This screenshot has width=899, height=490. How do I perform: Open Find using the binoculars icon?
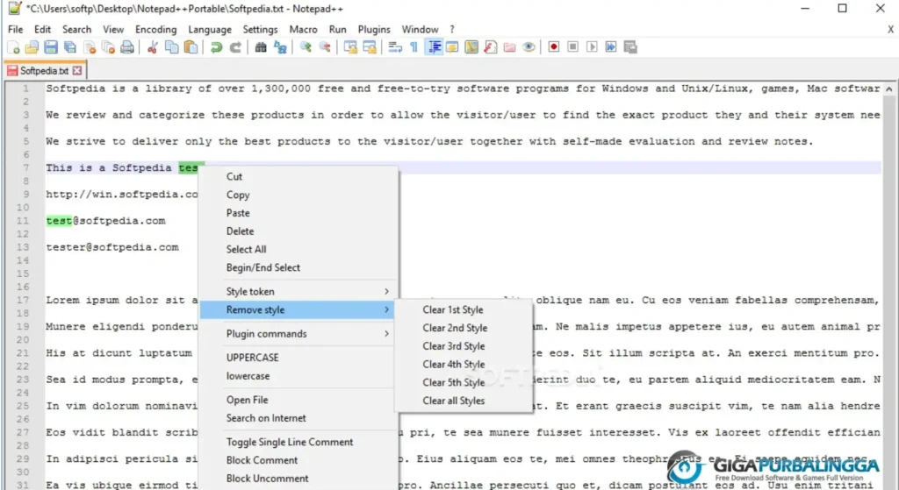pyautogui.click(x=261, y=47)
